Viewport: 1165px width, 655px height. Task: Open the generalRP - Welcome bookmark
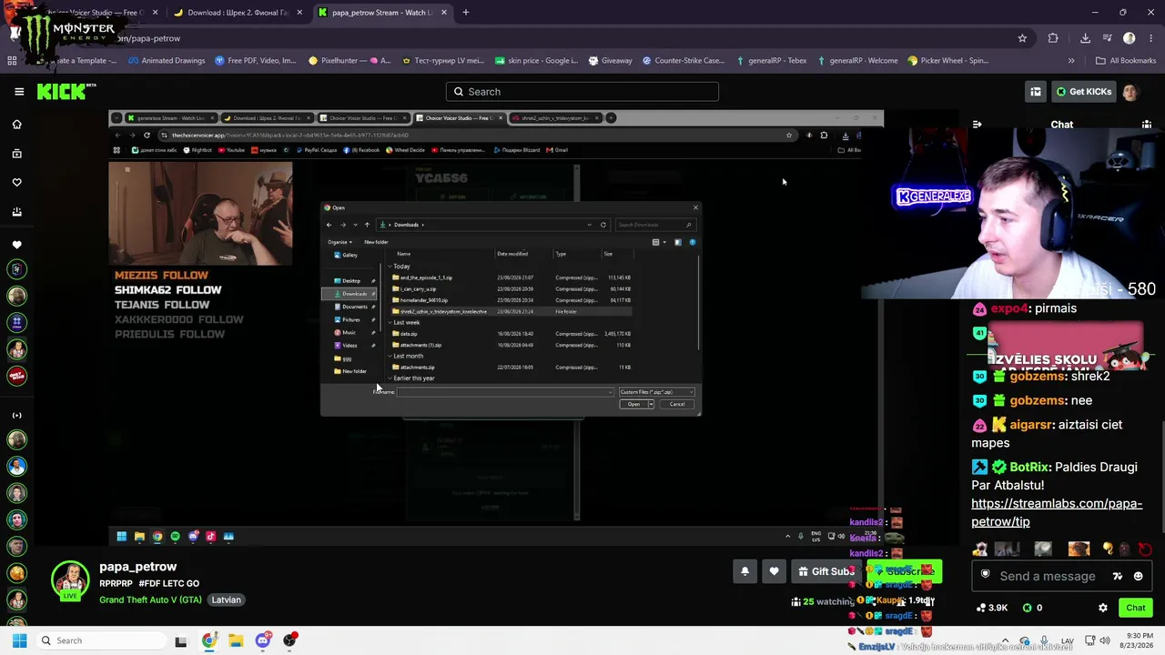858,61
